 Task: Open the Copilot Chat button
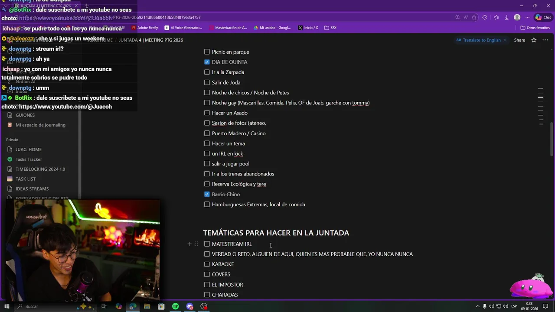(543, 17)
